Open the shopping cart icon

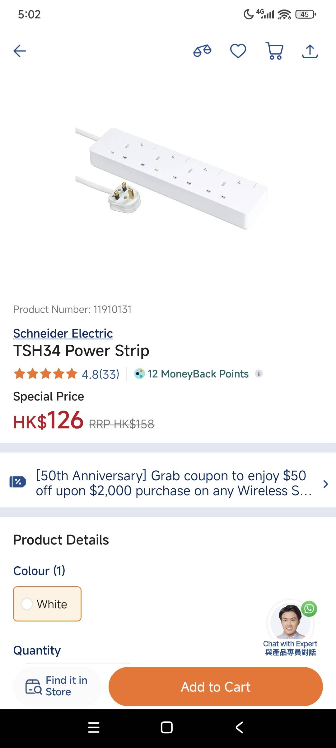(274, 51)
